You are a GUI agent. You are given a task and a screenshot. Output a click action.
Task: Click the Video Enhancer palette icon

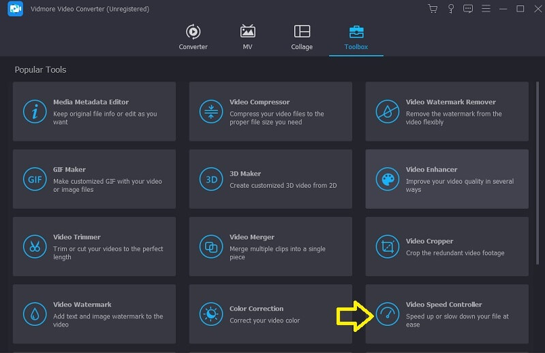point(388,179)
